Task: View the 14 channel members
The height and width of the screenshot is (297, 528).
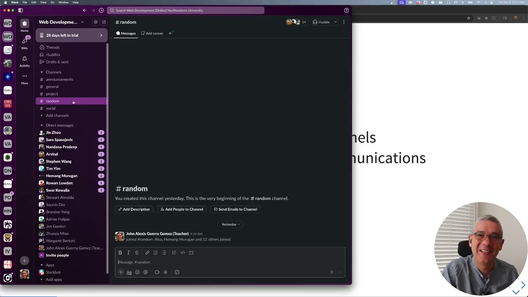Action: pyautogui.click(x=297, y=22)
